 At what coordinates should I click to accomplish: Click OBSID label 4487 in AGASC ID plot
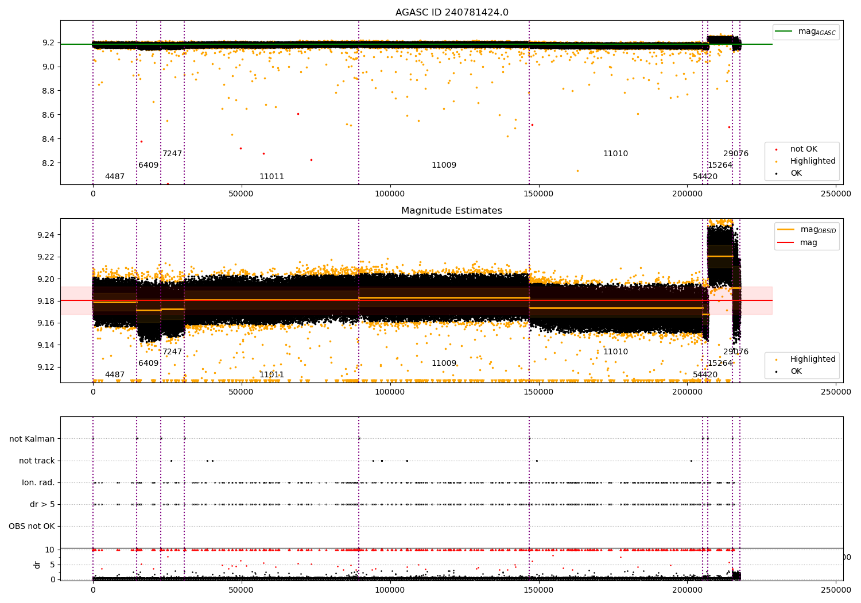pyautogui.click(x=115, y=177)
